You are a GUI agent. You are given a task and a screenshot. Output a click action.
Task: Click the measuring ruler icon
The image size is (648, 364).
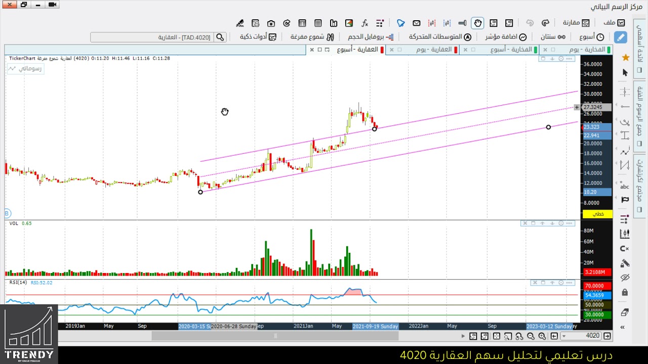click(462, 23)
